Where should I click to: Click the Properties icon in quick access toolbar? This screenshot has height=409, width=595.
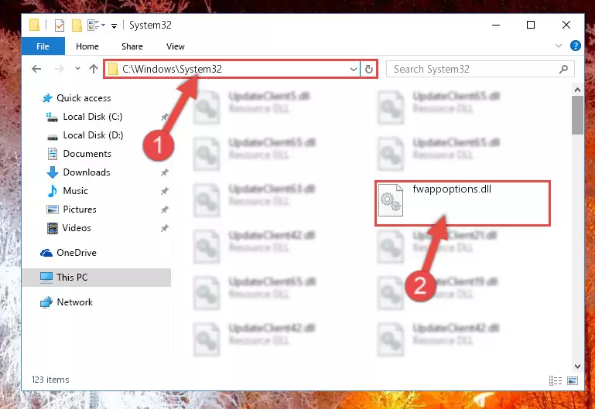tap(60, 26)
